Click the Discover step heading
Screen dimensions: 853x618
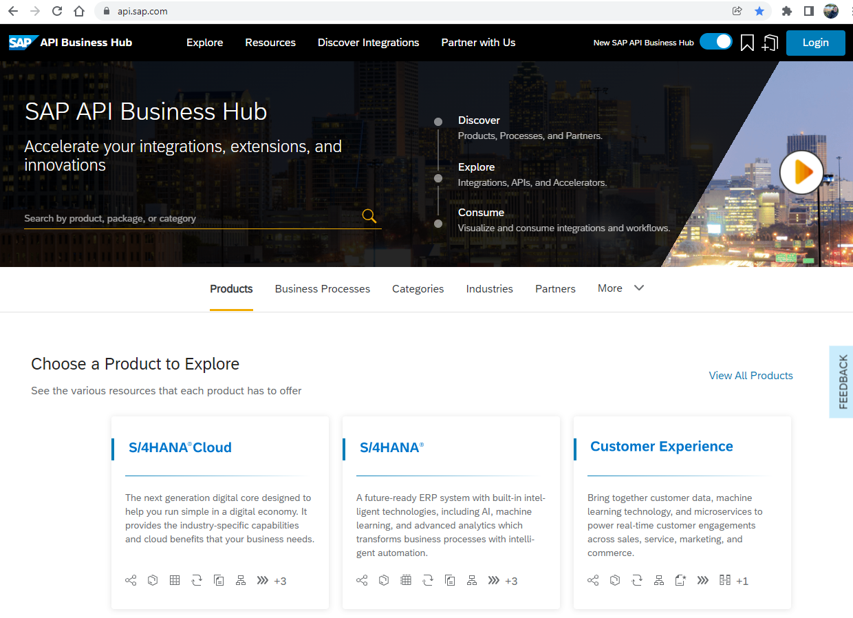pos(479,120)
